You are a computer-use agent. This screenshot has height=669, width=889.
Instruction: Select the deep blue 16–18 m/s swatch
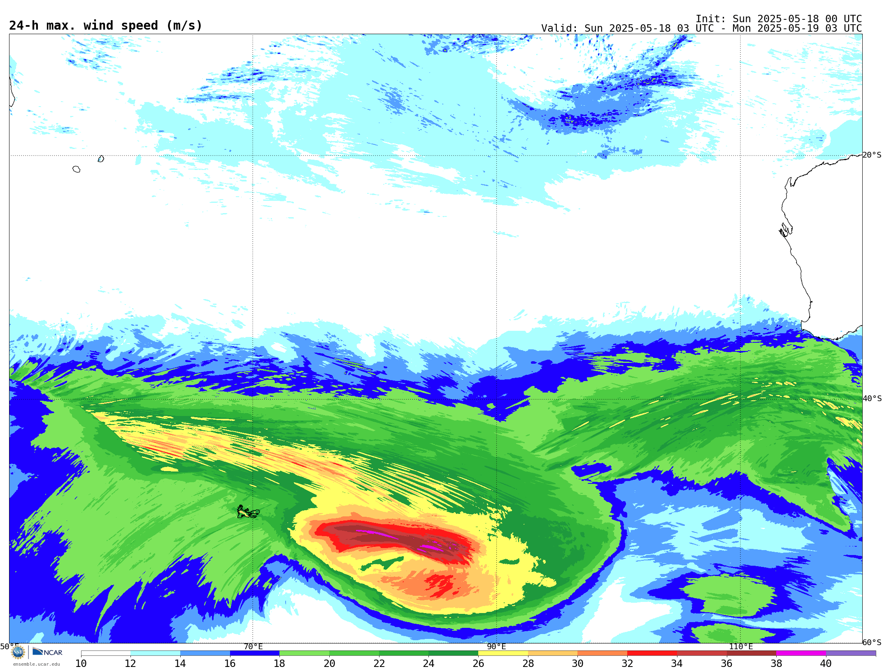(x=255, y=653)
